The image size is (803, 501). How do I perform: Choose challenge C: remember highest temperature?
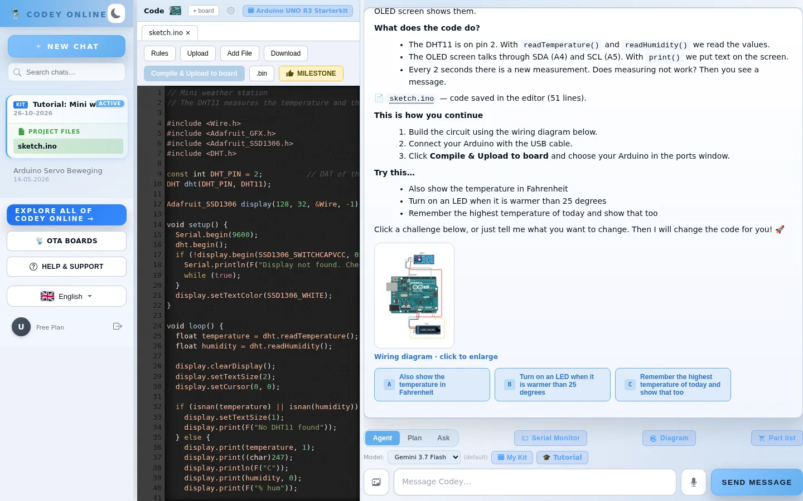click(x=673, y=385)
